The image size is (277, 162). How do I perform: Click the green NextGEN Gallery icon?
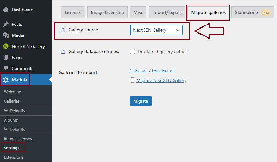click(x=6, y=46)
